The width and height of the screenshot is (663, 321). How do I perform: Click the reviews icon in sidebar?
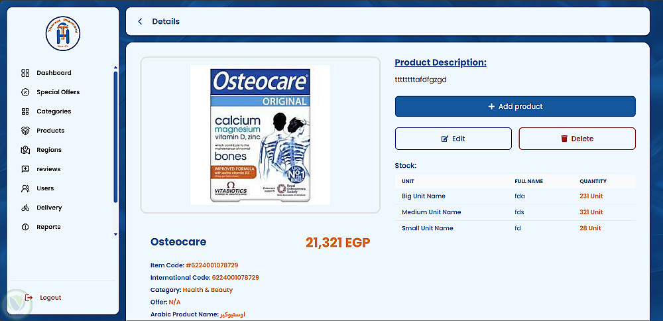pyautogui.click(x=25, y=169)
